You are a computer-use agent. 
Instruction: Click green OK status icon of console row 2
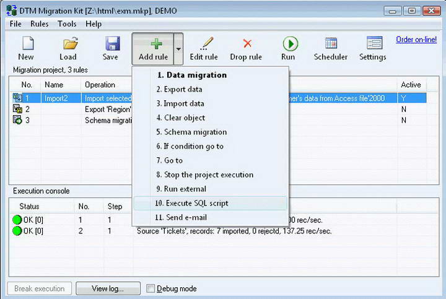17,231
